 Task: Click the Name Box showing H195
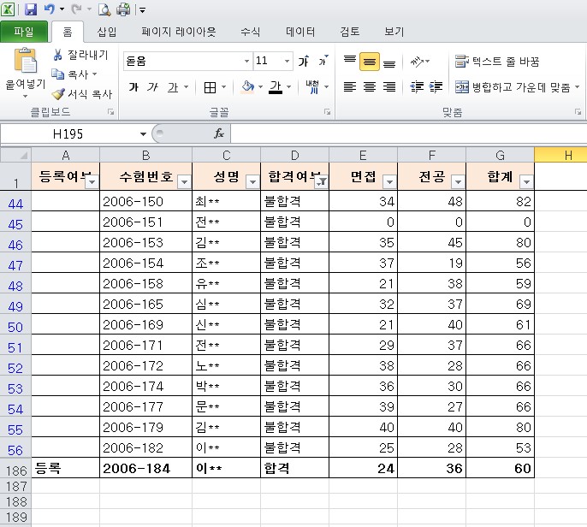tap(68, 133)
